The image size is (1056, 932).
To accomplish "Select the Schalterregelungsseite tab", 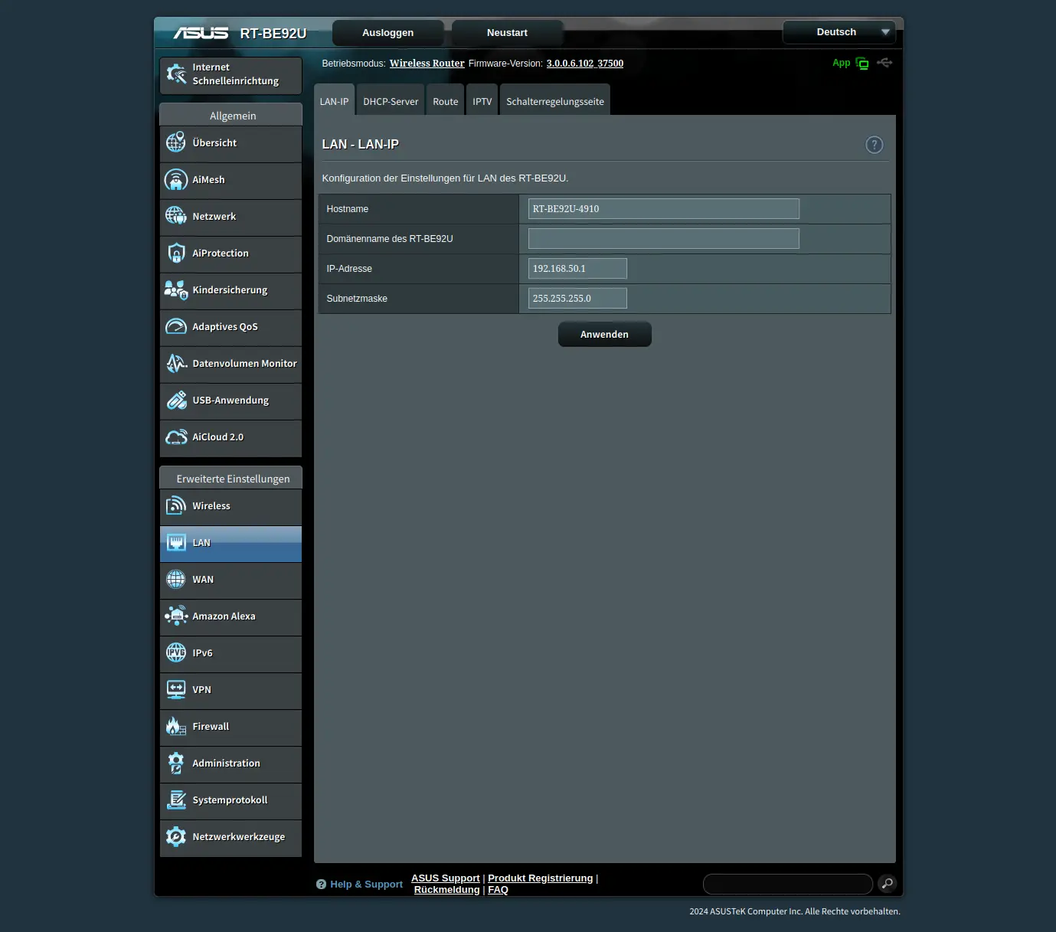I will tap(554, 101).
